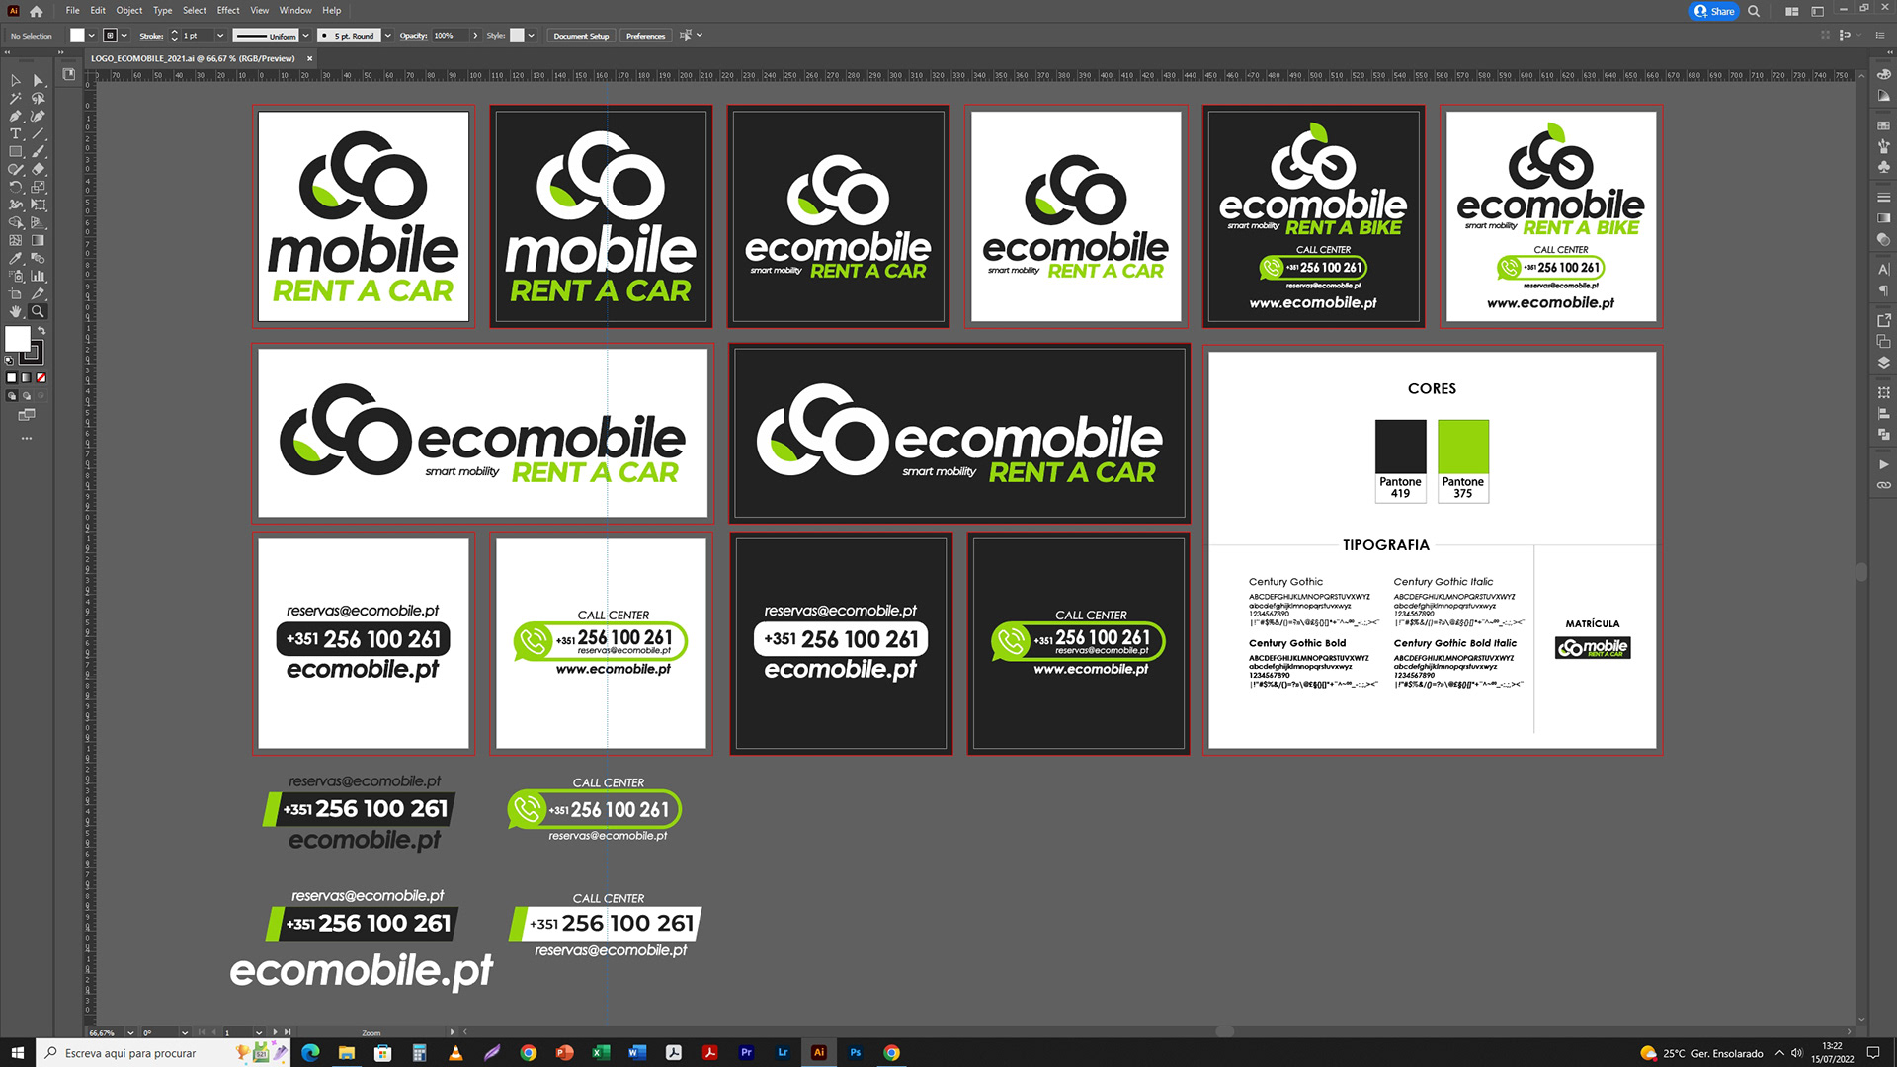Screen dimensions: 1897x1067
Task: Open the fill color dropdown arrow
Action: coord(91,36)
